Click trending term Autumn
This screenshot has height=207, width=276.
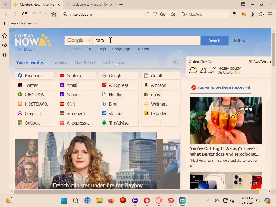tap(143, 49)
